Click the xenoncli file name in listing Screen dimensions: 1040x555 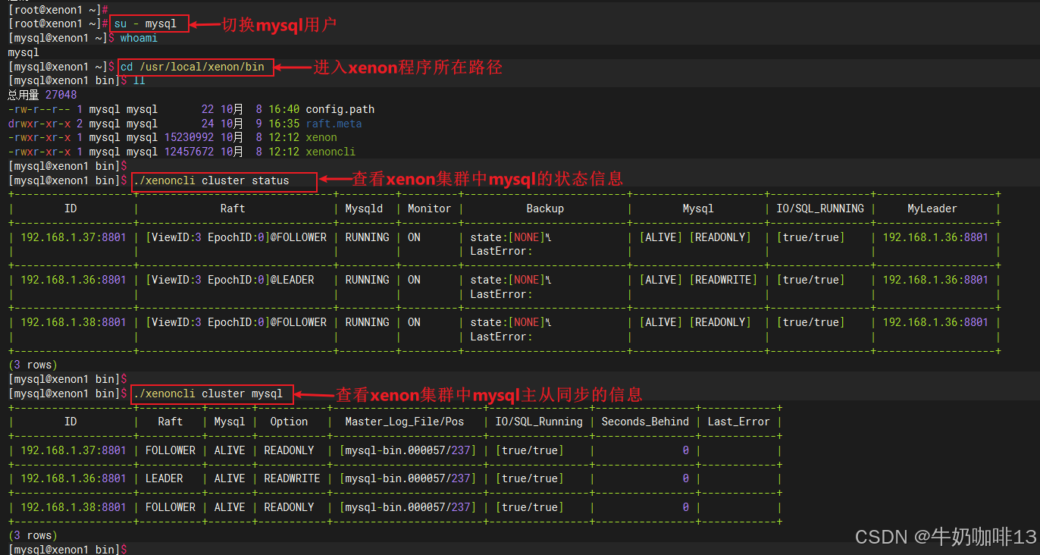point(330,152)
